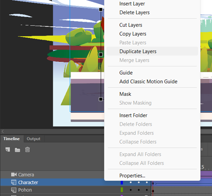Image resolution: width=212 pixels, height=196 pixels.
Task: Click the Pohon layer's page icon
Action: pos(14,190)
